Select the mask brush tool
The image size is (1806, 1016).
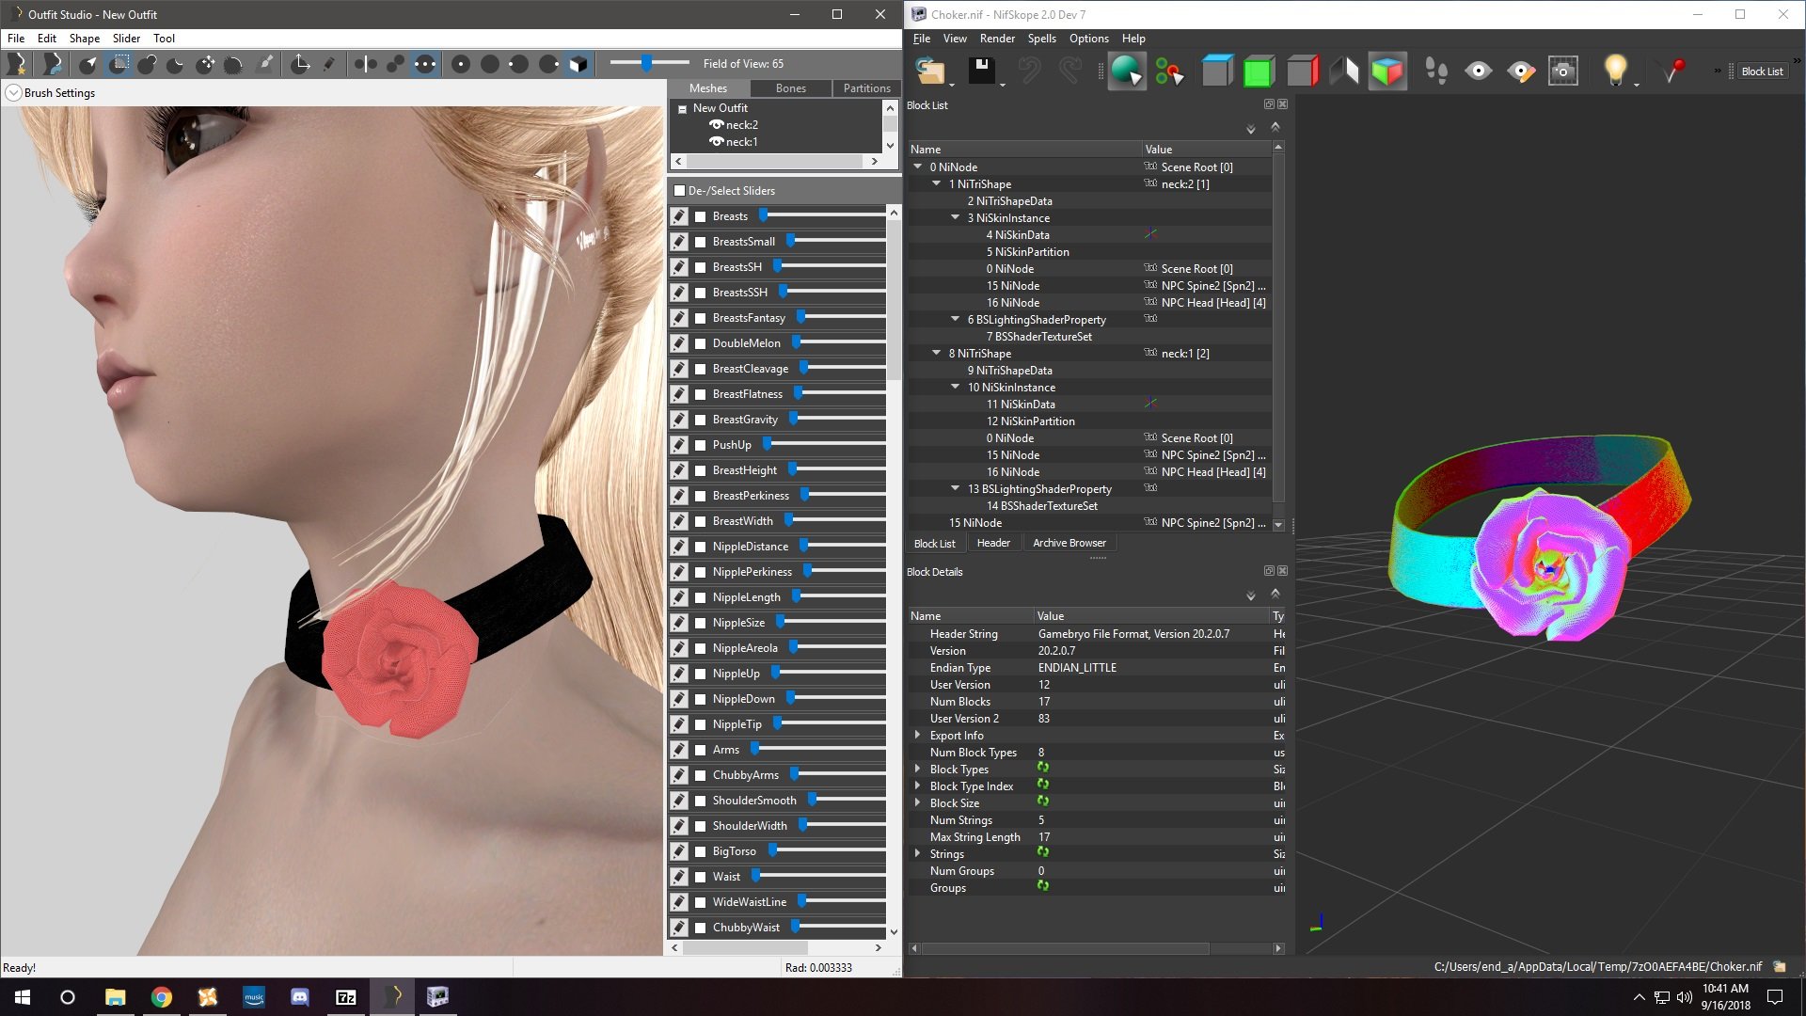coord(119,64)
